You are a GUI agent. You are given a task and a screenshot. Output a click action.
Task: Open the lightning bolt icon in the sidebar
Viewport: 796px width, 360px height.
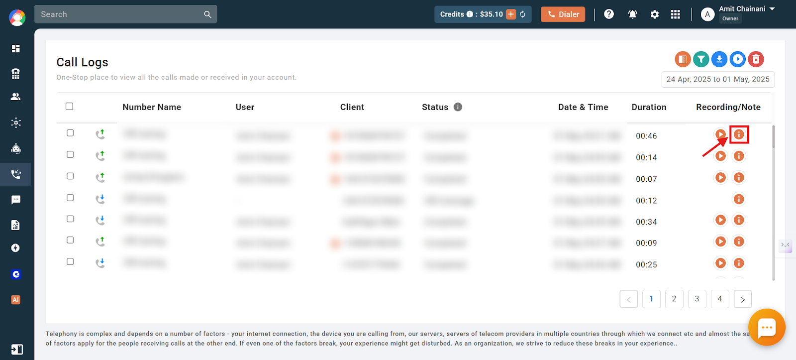(x=16, y=248)
